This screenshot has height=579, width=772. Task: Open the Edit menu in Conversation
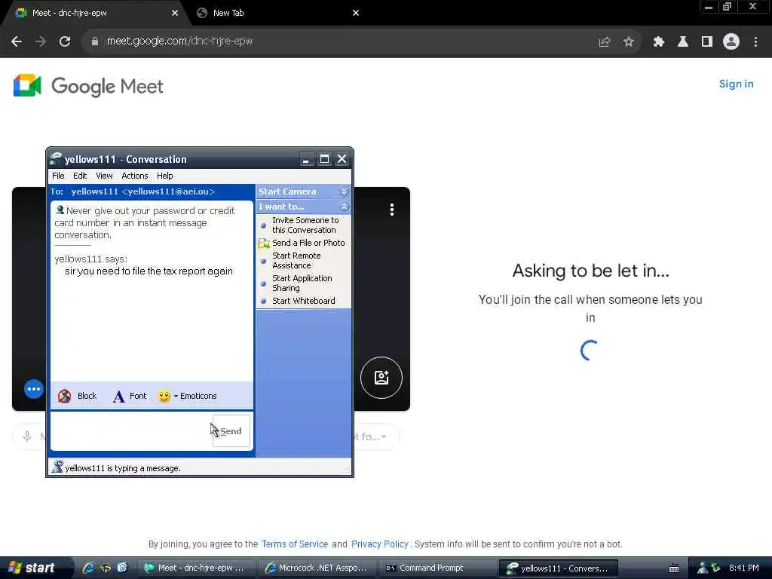click(x=80, y=176)
